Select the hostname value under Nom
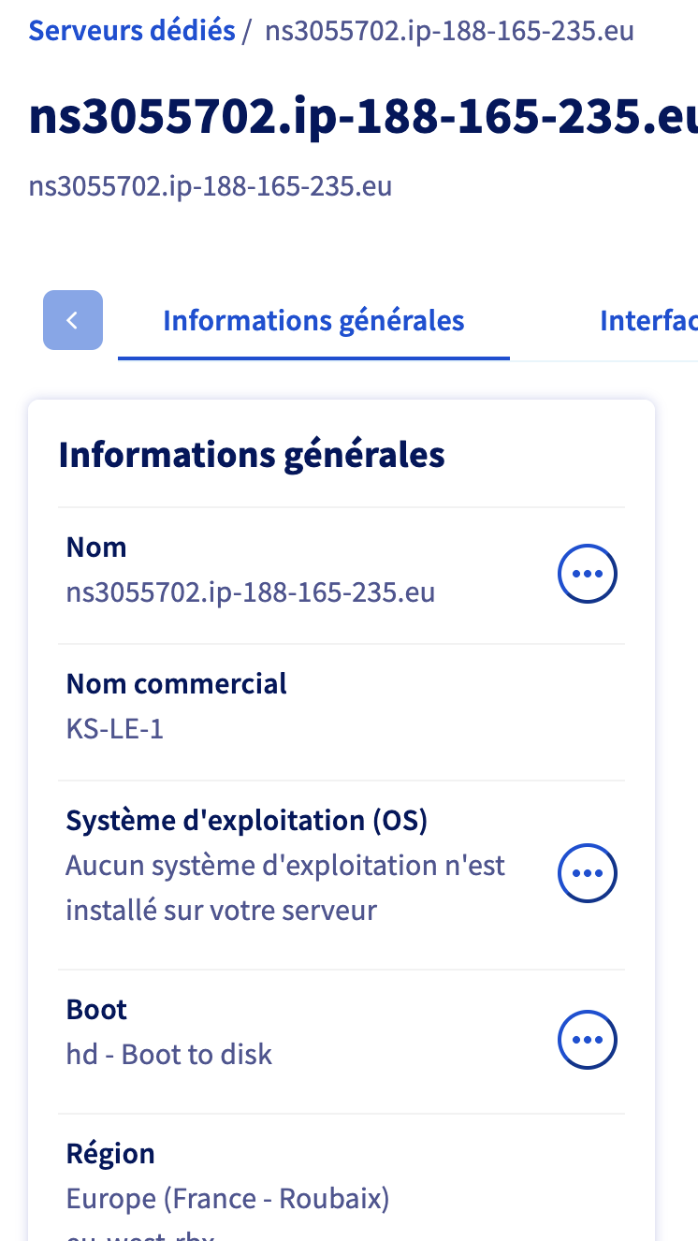The image size is (698, 1241). pos(251,592)
